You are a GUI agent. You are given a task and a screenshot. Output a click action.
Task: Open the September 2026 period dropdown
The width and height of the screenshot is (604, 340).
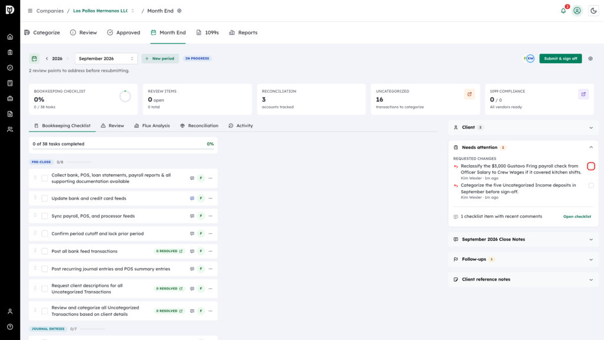pos(106,58)
